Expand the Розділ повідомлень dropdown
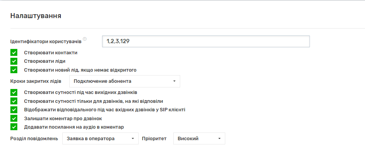The image size is (365, 156). point(100,139)
